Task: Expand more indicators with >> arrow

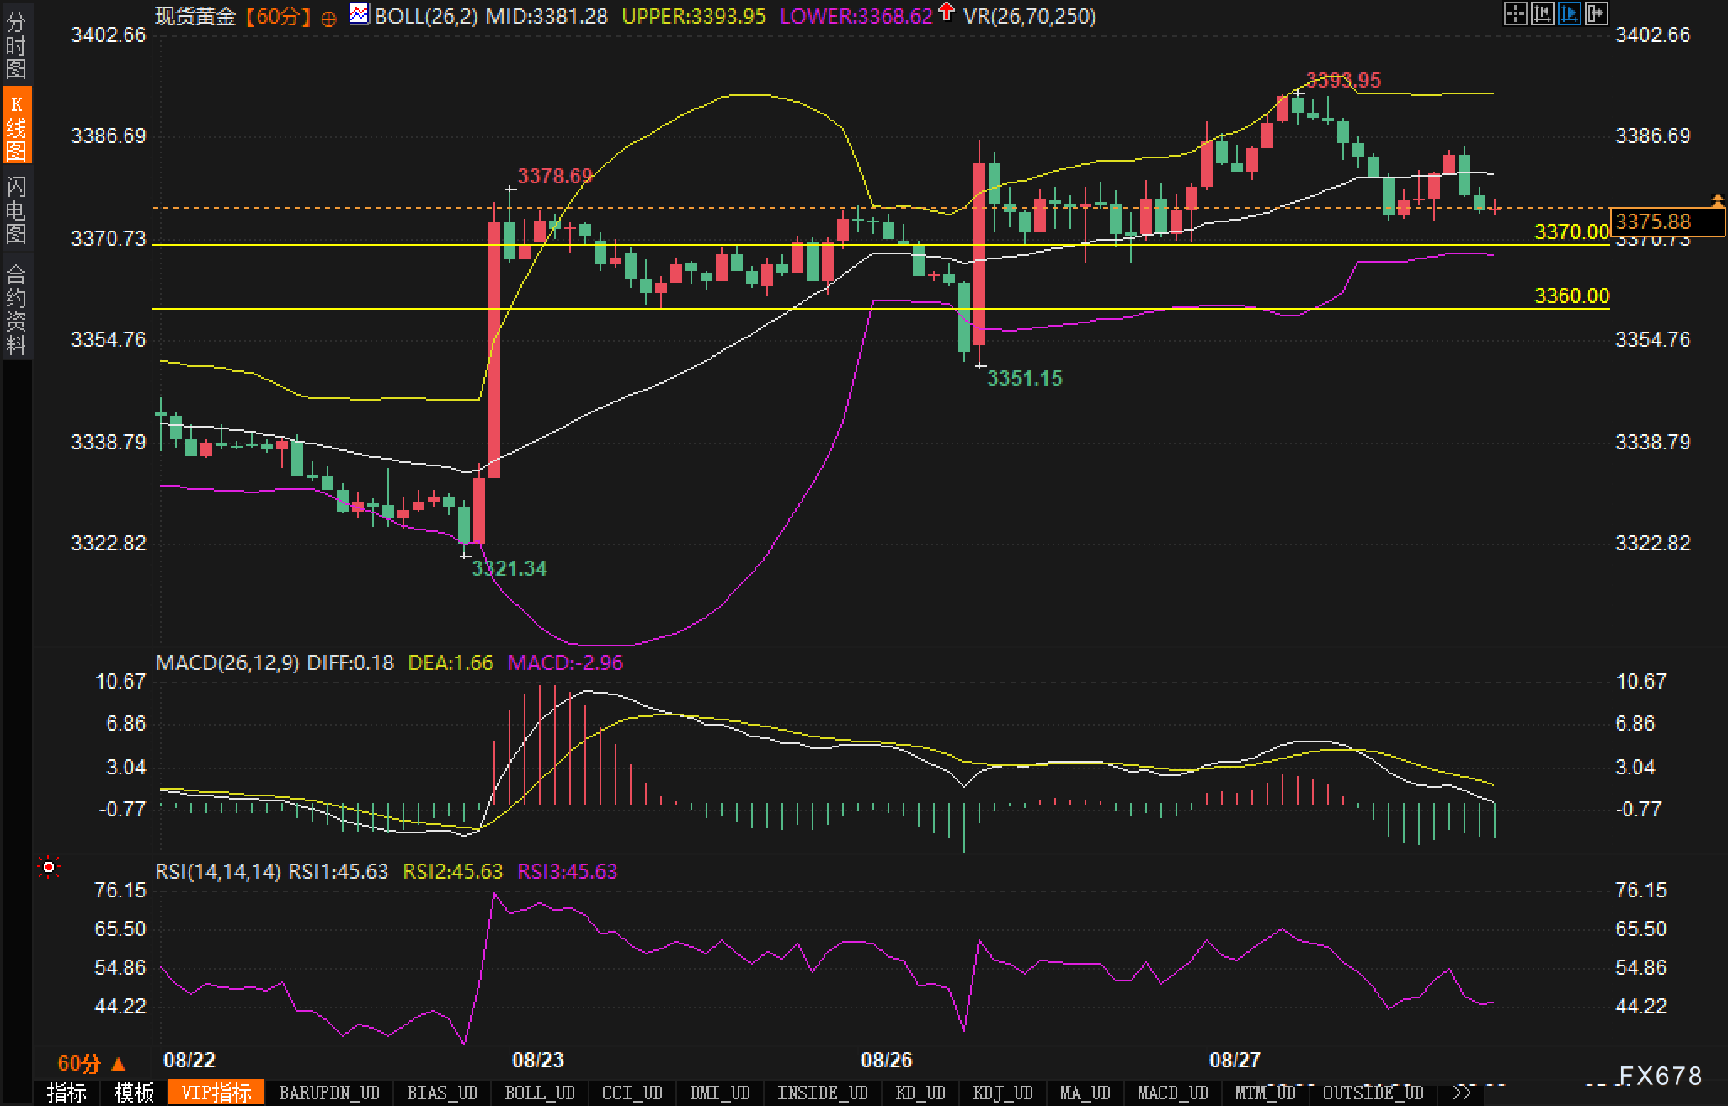Action: pyautogui.click(x=1462, y=1093)
